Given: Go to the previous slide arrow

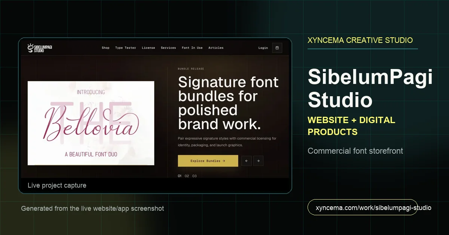Looking at the screenshot, I should tap(246, 161).
